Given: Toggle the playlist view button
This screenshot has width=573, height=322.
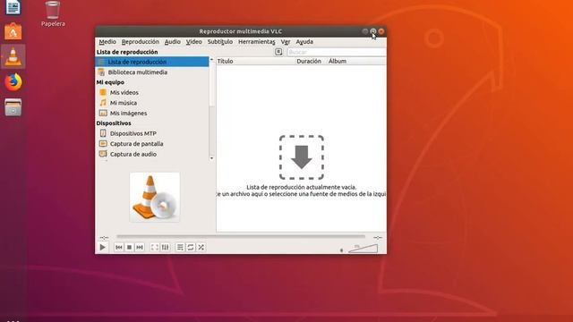Looking at the screenshot, I should click(x=180, y=248).
